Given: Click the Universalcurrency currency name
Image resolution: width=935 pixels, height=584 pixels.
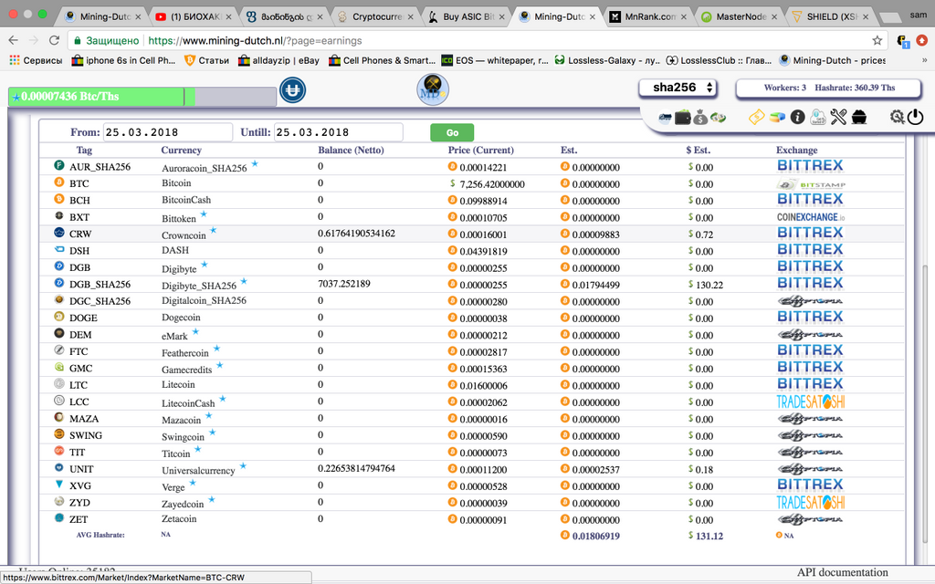Looking at the screenshot, I should (x=198, y=470).
